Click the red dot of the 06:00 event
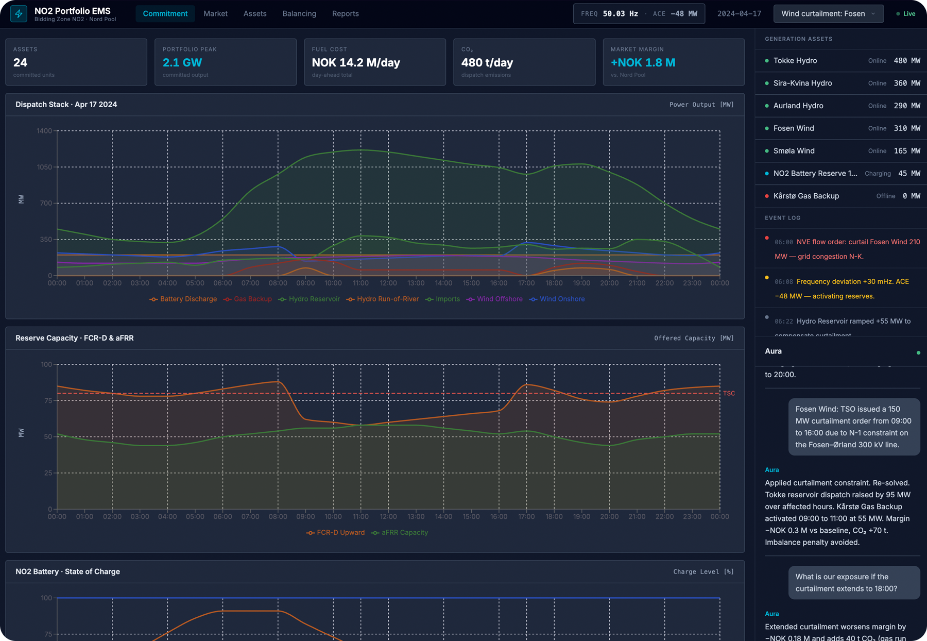927x641 pixels. point(767,238)
